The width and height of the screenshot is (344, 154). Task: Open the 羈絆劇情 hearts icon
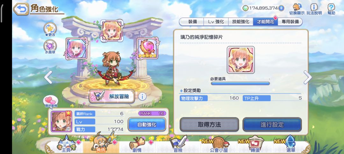tap(51, 102)
